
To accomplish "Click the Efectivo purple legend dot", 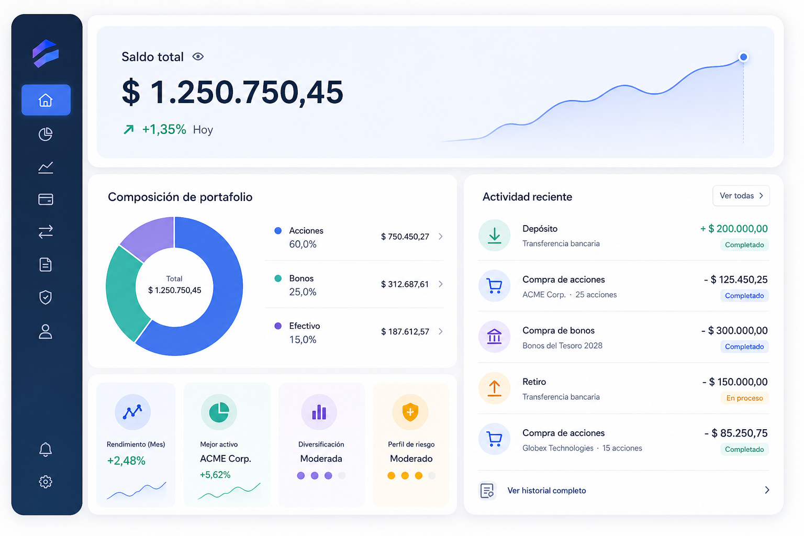I will (x=278, y=326).
